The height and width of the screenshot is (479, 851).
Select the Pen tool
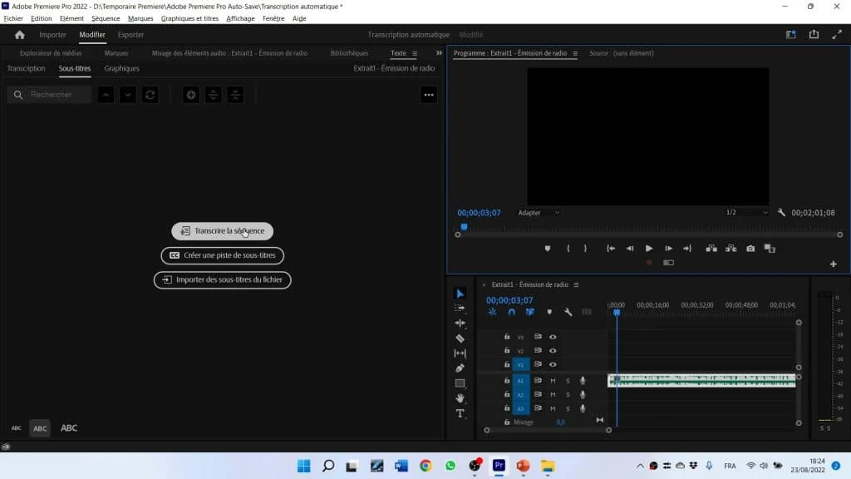tap(460, 368)
